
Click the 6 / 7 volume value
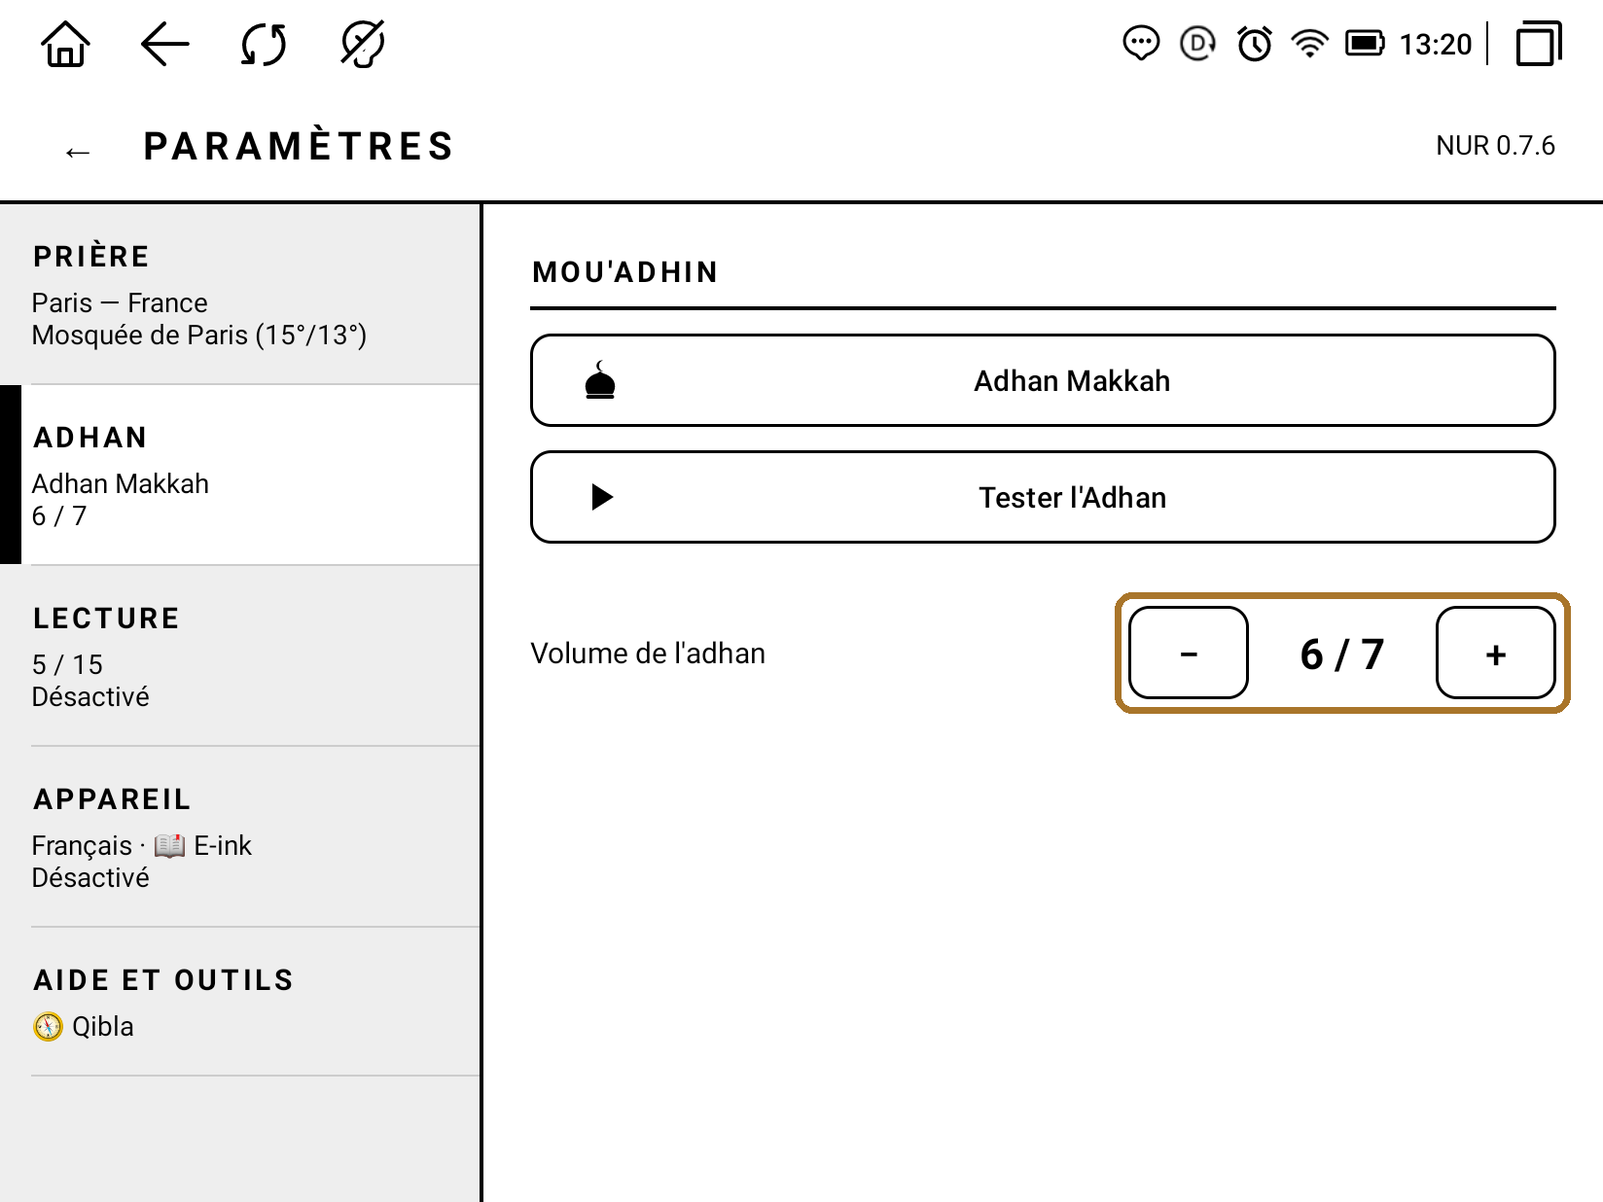pos(1342,654)
